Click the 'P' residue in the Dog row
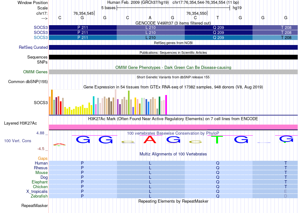 click(x=82, y=177)
